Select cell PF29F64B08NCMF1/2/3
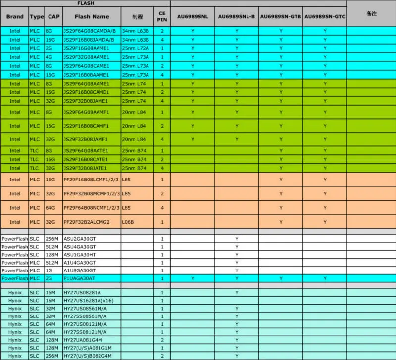 (92, 208)
